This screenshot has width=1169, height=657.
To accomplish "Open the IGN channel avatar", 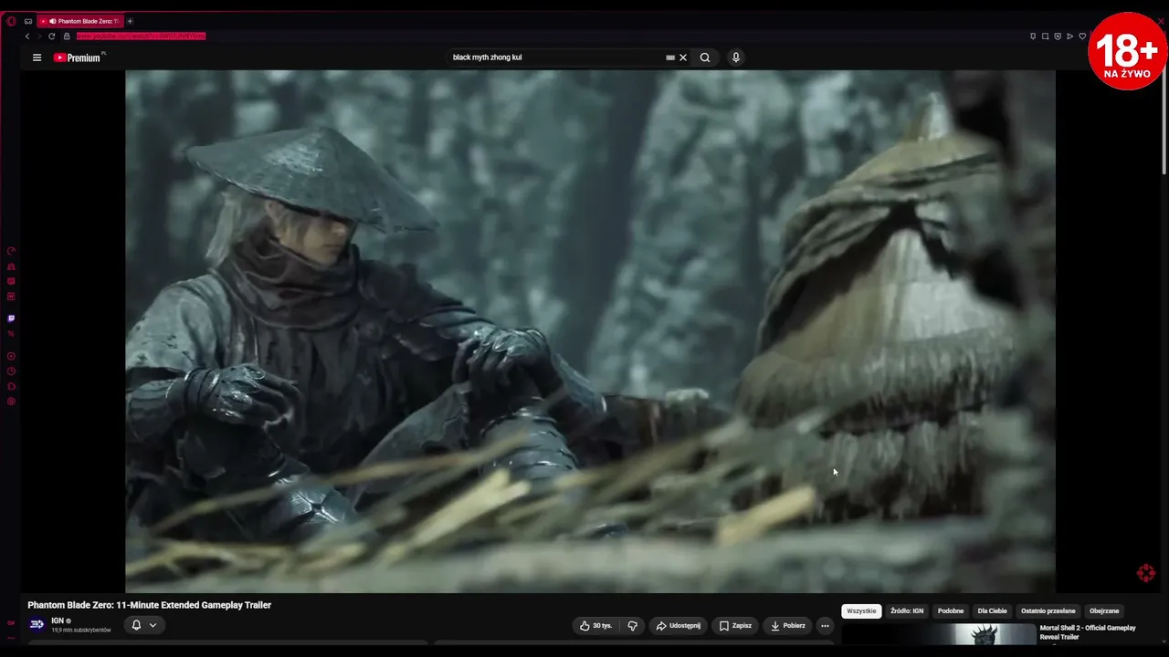I will click(37, 624).
